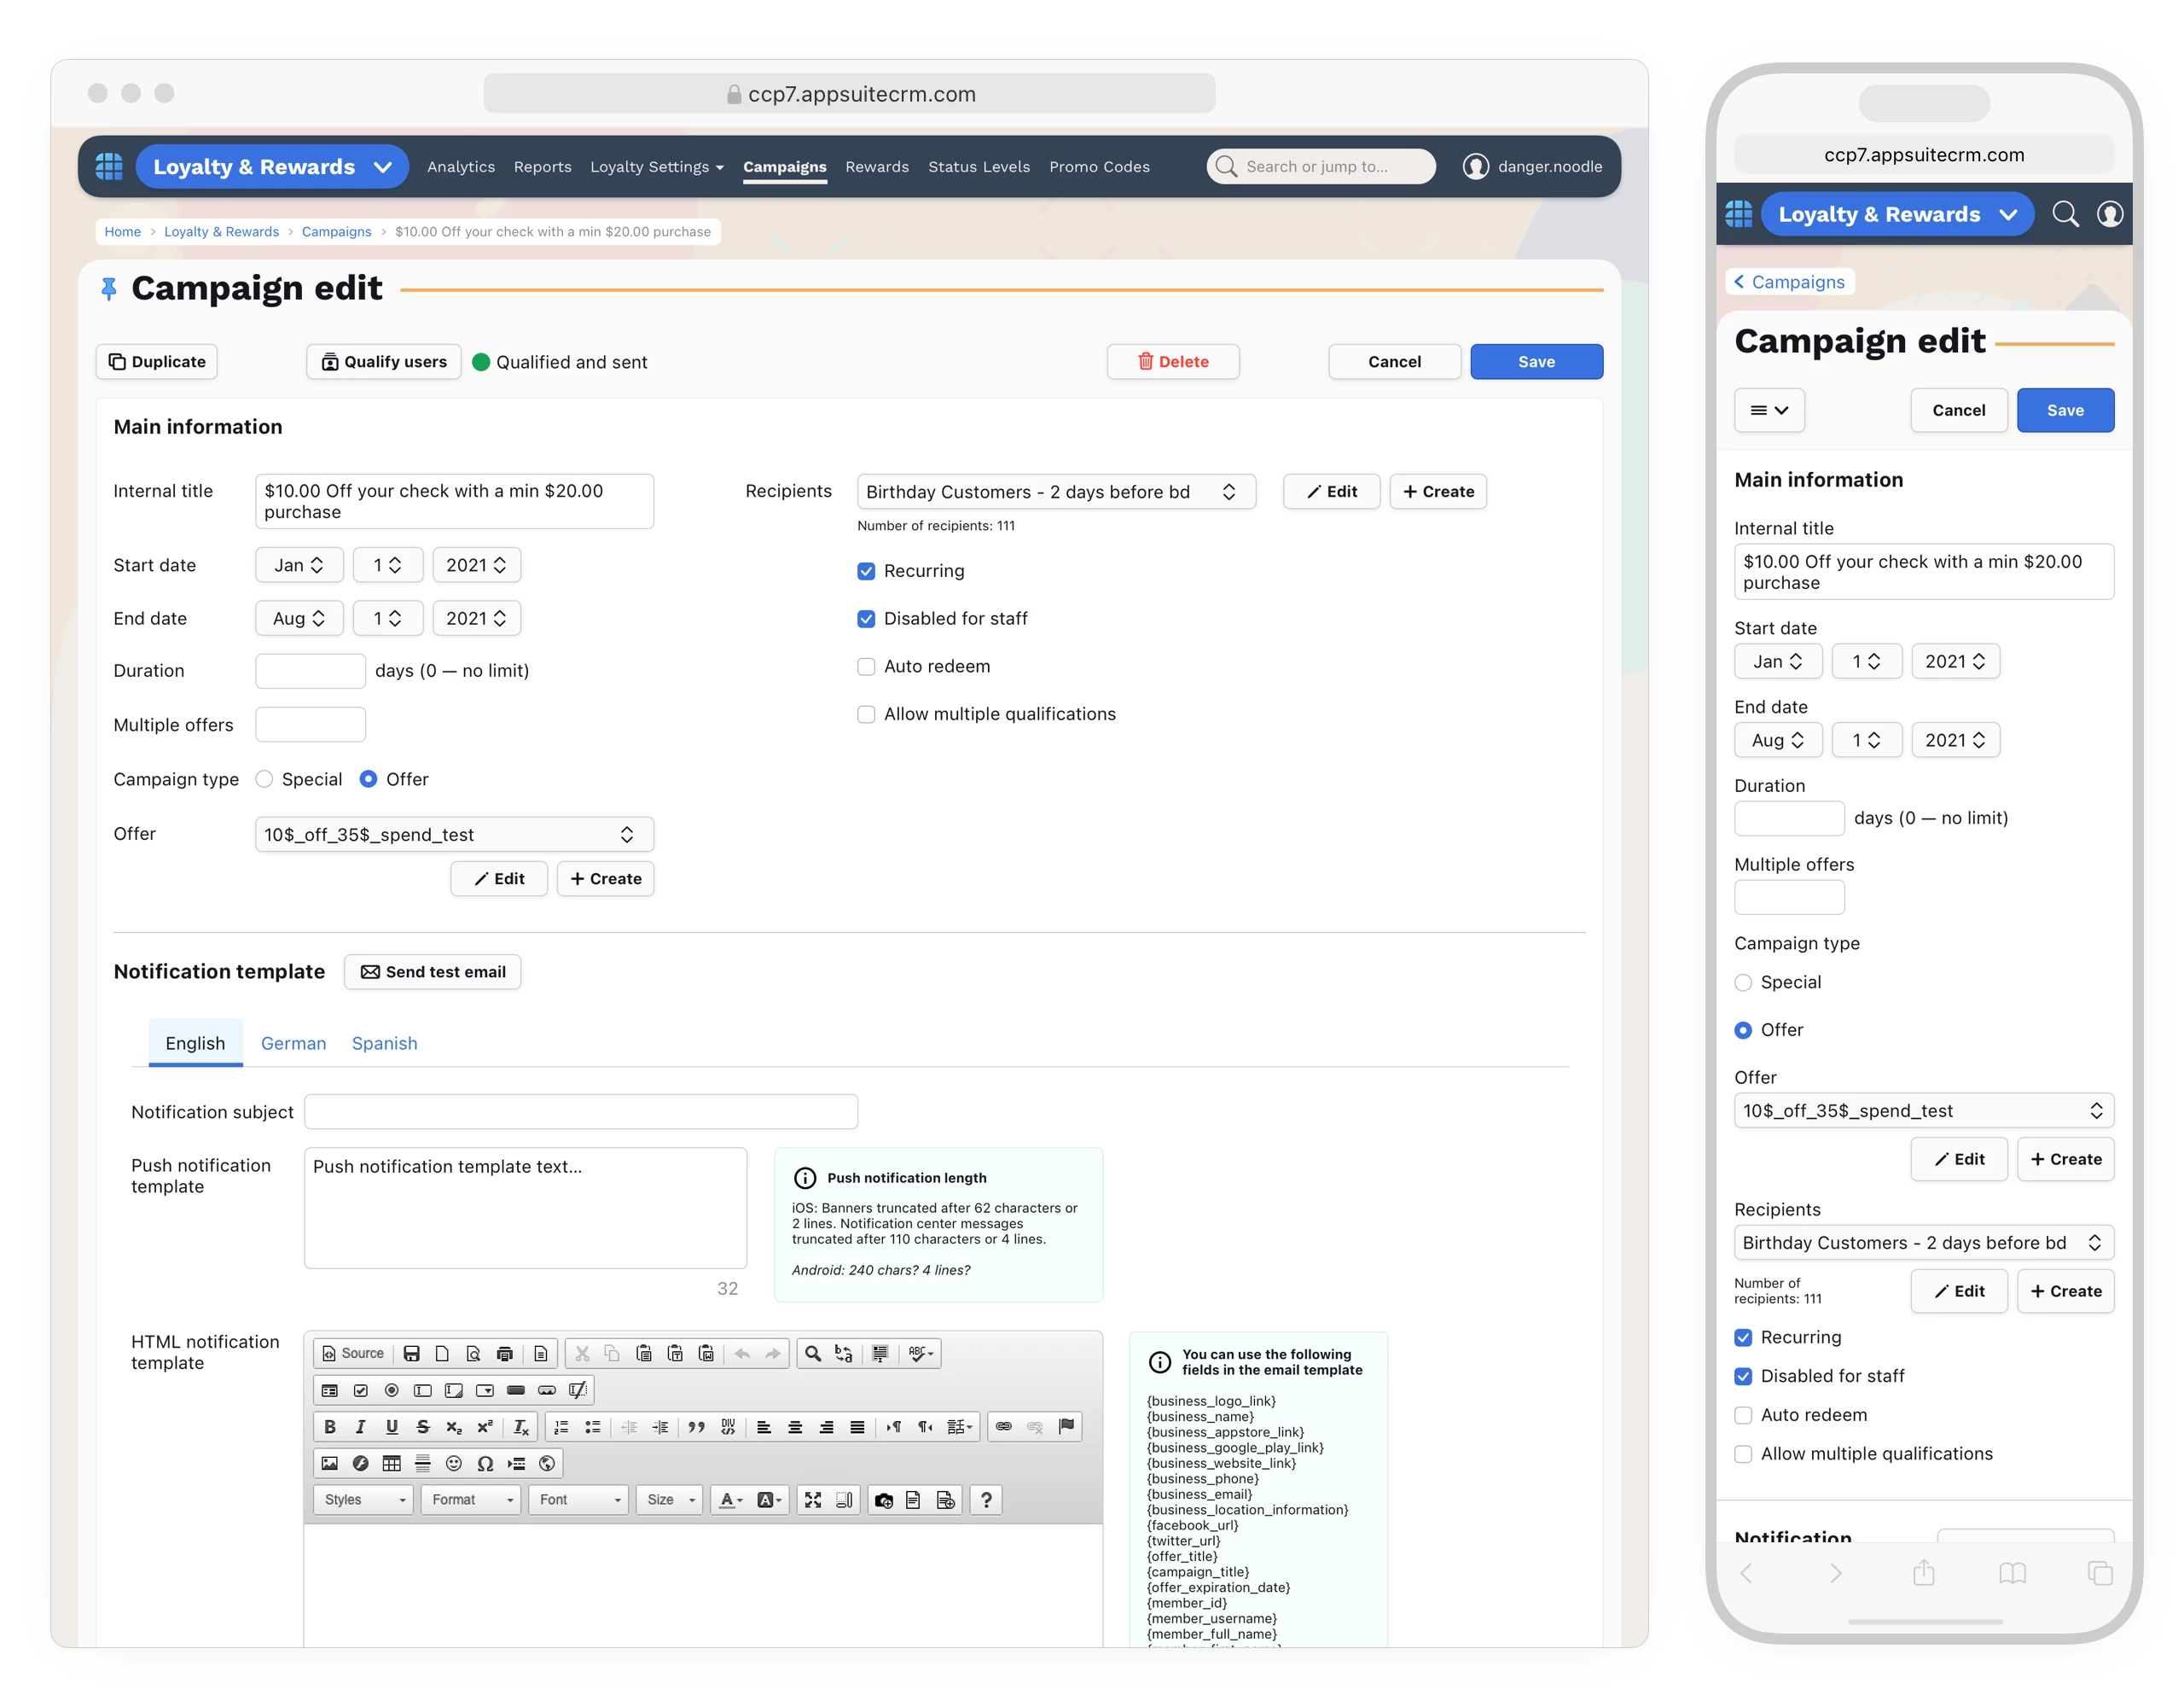Insert a smiley from the editor toolbar
Viewport: 2184px width, 1707px height.
454,1464
